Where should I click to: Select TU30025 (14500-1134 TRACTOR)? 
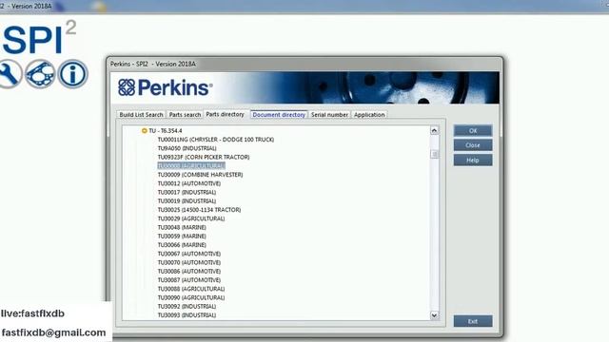pos(199,210)
